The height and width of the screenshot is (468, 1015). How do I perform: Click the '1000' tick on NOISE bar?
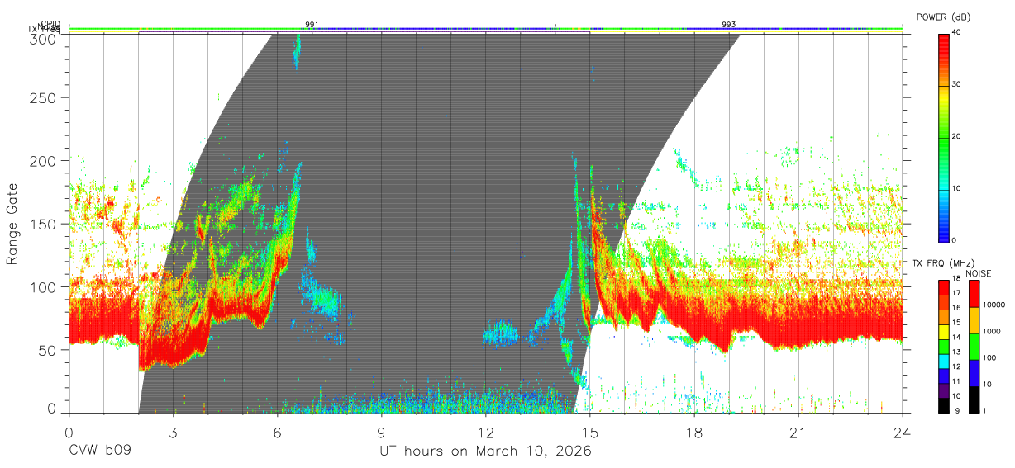(x=991, y=332)
